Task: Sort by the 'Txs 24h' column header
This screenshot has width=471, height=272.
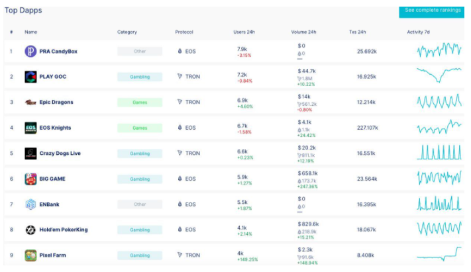Action: pyautogui.click(x=358, y=32)
